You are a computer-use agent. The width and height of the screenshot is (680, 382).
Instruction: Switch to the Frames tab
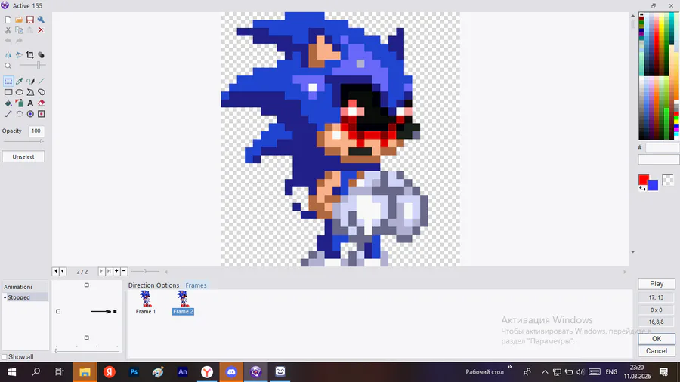coord(196,285)
